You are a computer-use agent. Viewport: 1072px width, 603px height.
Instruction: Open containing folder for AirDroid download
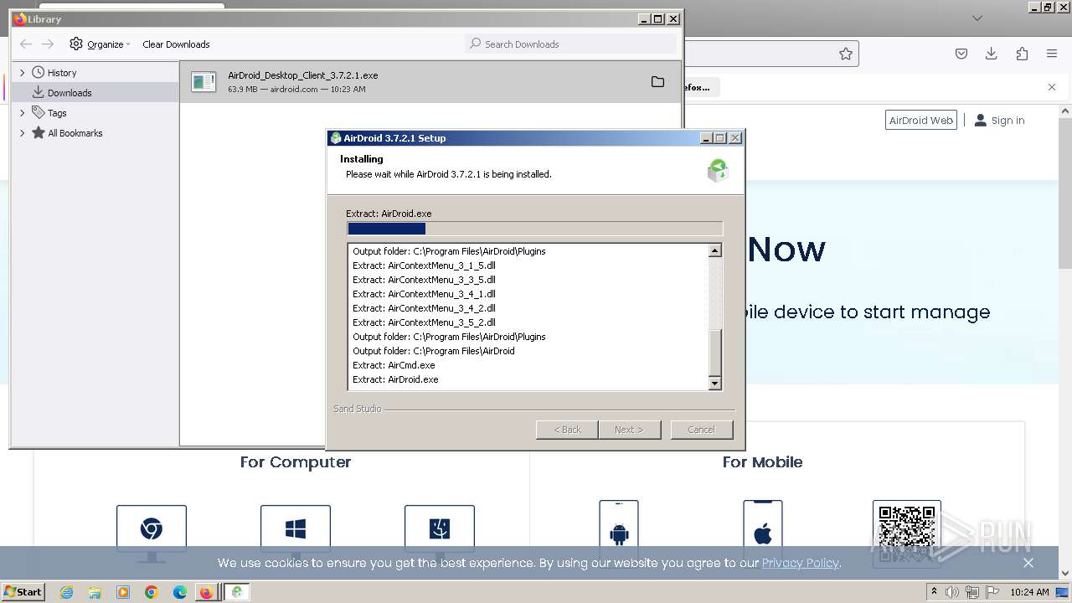point(657,82)
